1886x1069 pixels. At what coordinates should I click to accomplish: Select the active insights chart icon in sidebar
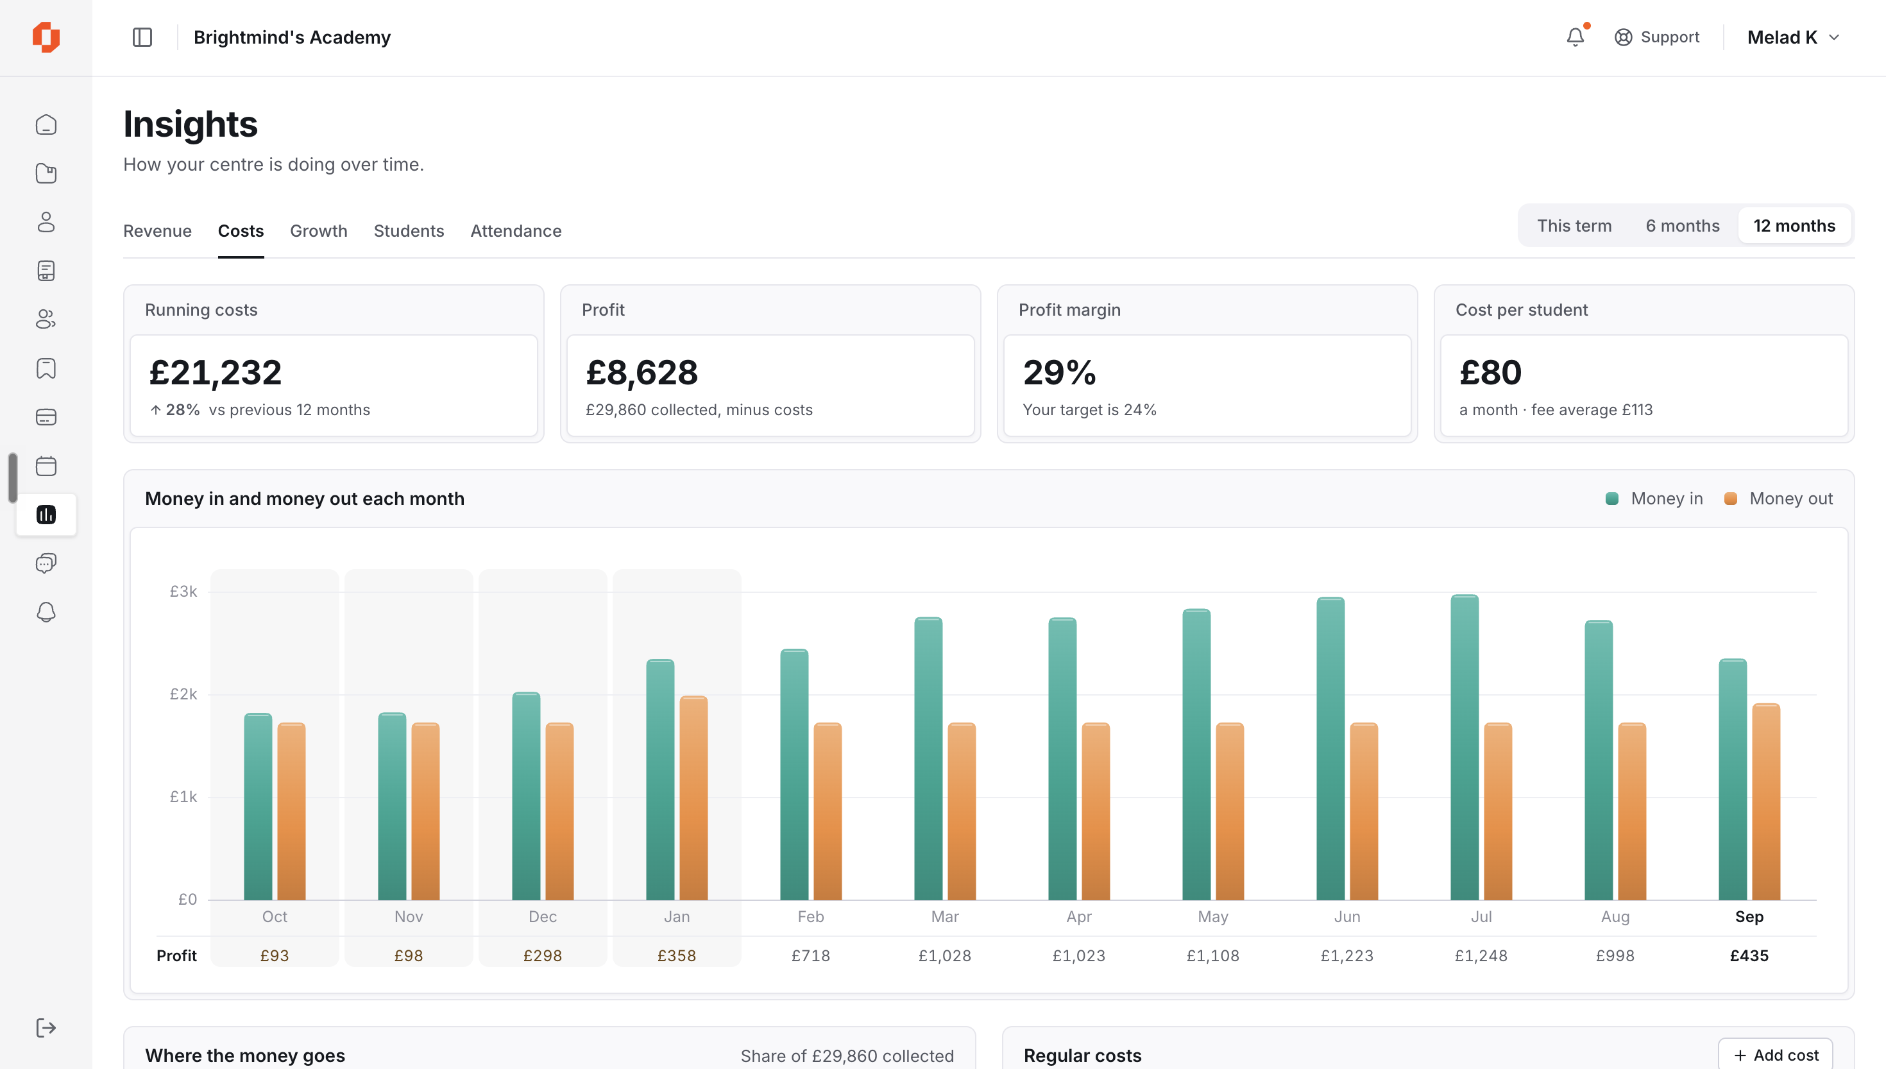46,515
